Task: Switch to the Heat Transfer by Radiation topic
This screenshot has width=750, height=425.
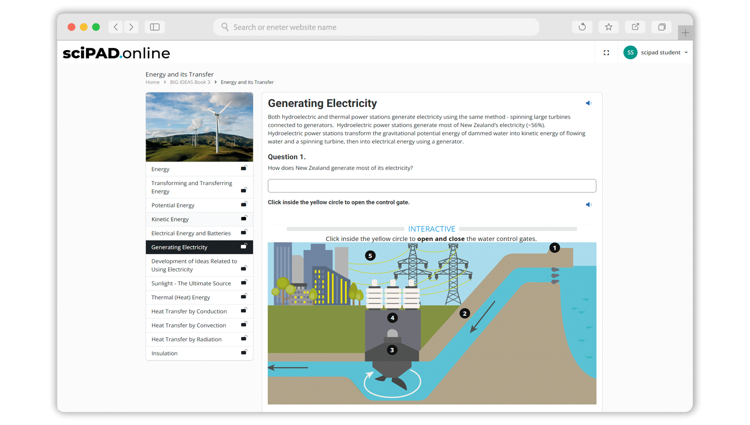Action: (x=186, y=339)
